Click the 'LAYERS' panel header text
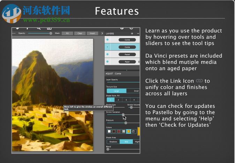This screenshot has width=235, height=163. pyautogui.click(x=110, y=34)
